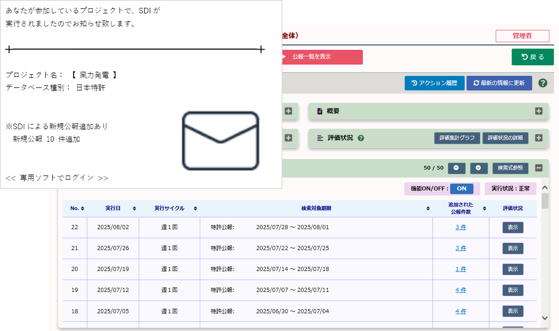Click scrollbar up arrow of table
559x331 pixels.
coord(545,188)
